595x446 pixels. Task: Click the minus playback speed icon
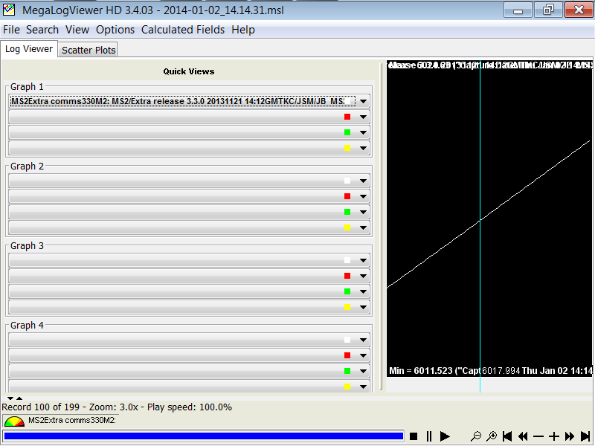538,436
